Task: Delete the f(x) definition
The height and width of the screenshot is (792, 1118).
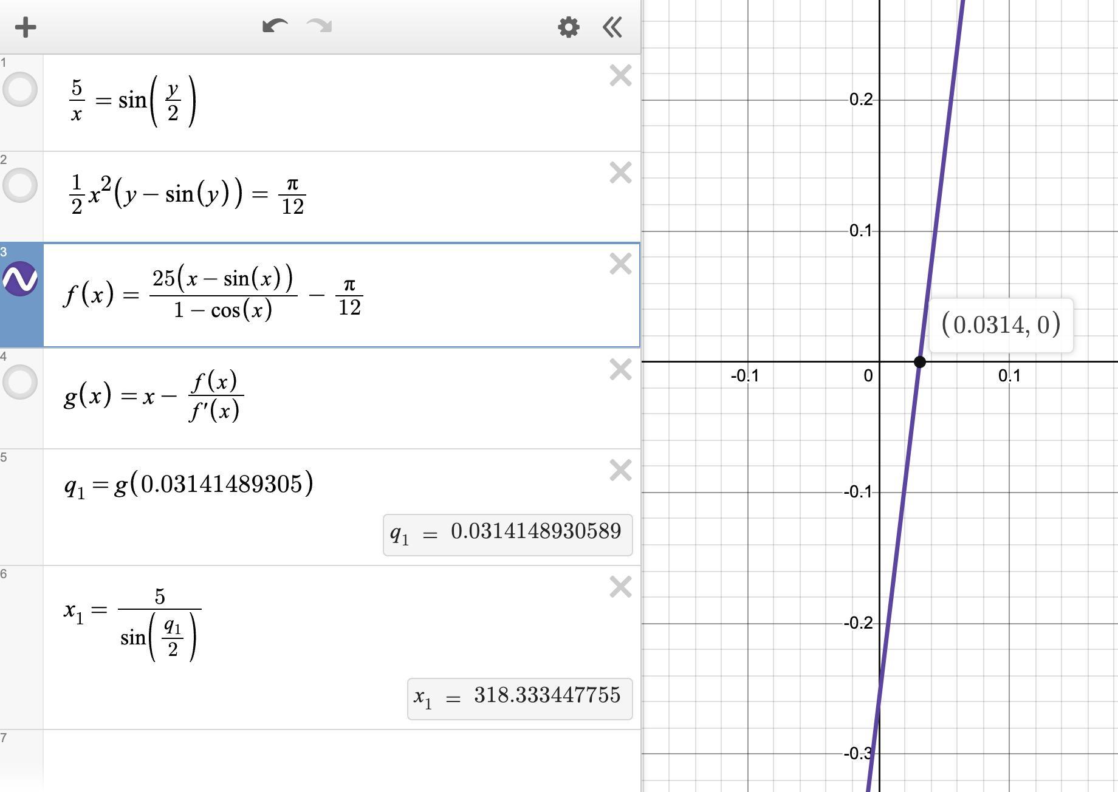Action: [x=620, y=264]
